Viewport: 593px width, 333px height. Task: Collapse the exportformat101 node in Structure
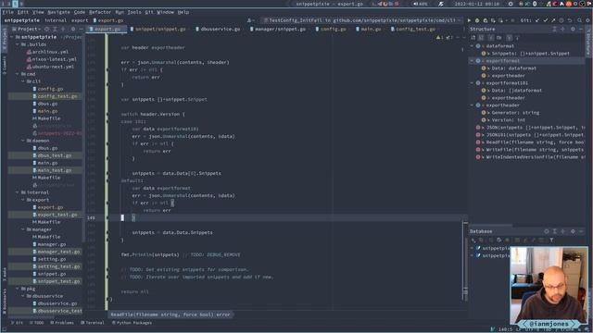(472, 83)
